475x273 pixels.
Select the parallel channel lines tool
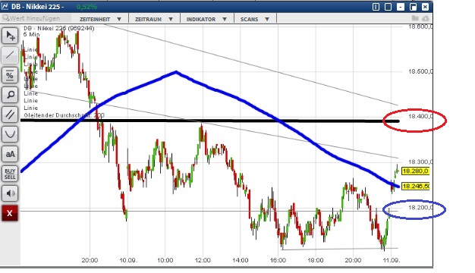coord(10,115)
